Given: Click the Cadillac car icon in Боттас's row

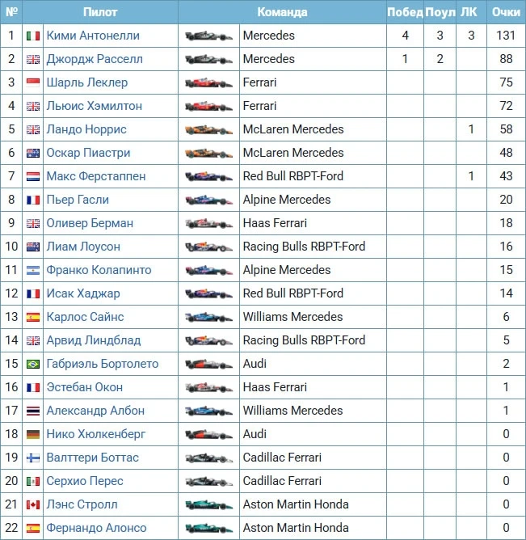Looking at the screenshot, I should point(209,458).
